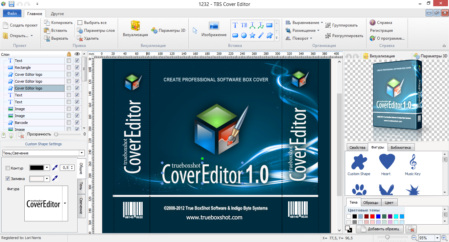The height and width of the screenshot is (242, 449).
Task: Expand the Фигура shape picker dropdown
Action: [65, 203]
